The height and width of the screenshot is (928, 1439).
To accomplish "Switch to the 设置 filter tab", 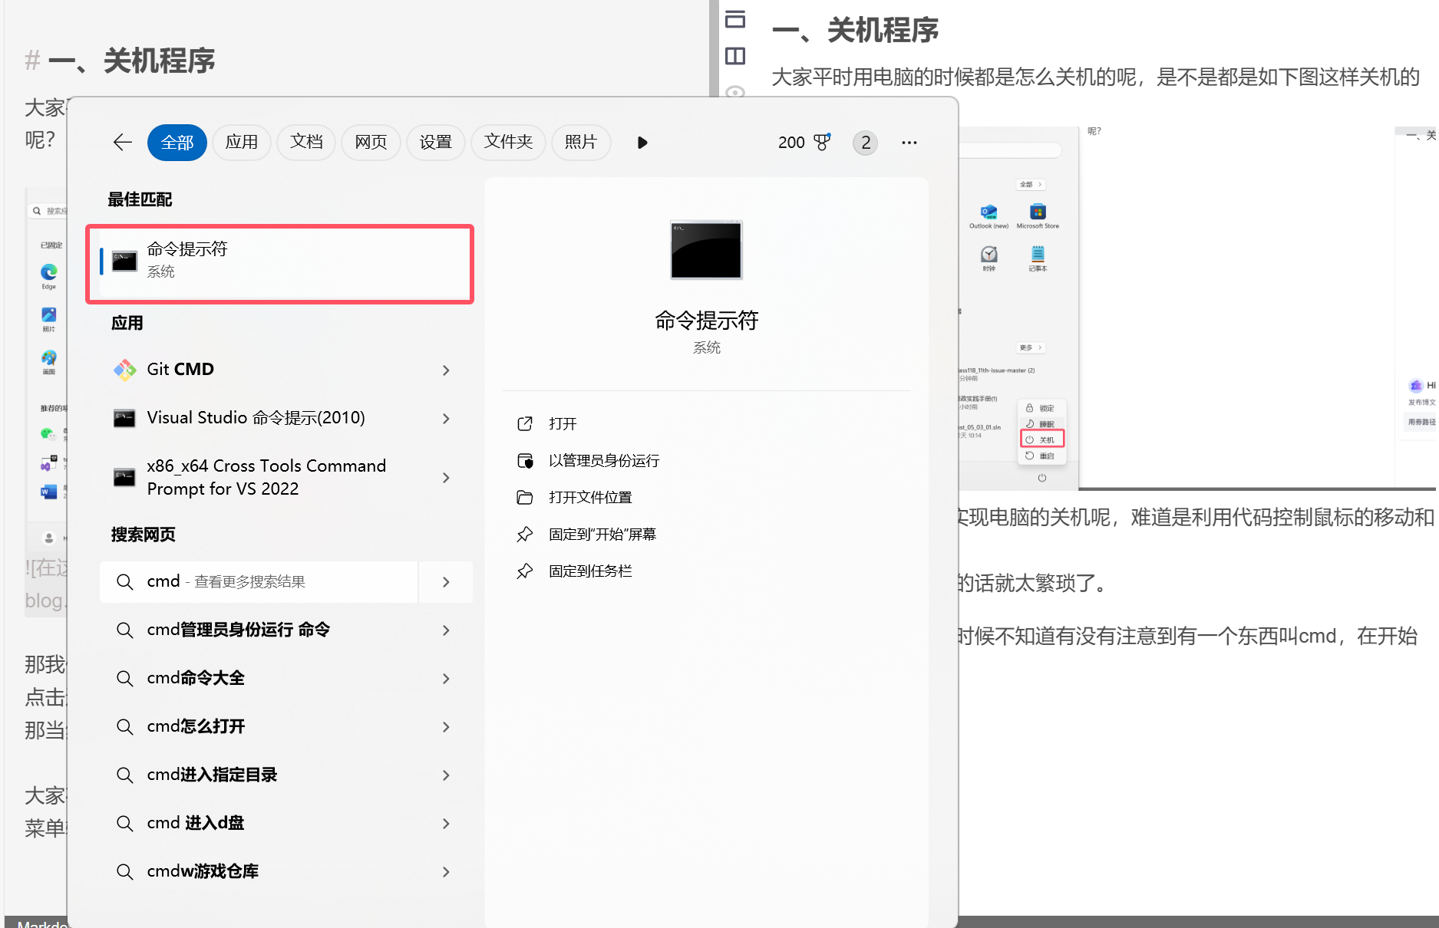I will point(435,142).
